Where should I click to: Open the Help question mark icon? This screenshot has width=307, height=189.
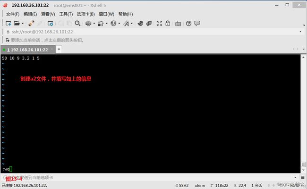click(188, 24)
